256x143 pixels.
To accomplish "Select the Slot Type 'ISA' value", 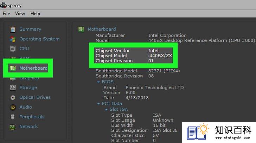I will [157, 115].
